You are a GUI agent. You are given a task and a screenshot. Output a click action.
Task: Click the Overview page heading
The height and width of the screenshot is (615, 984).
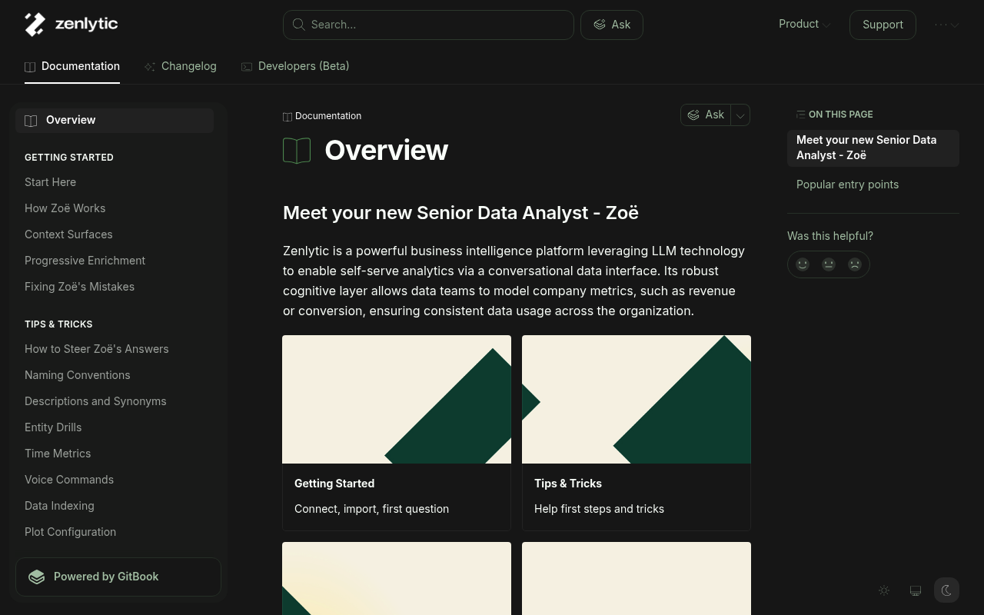[386, 151]
